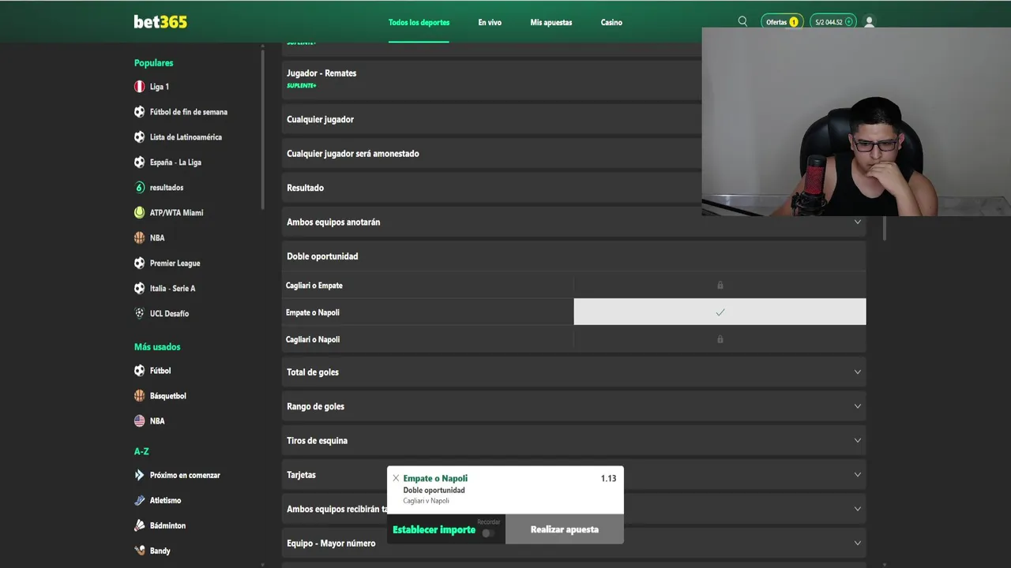
Task: Open the account profile icon
Action: 870,22
